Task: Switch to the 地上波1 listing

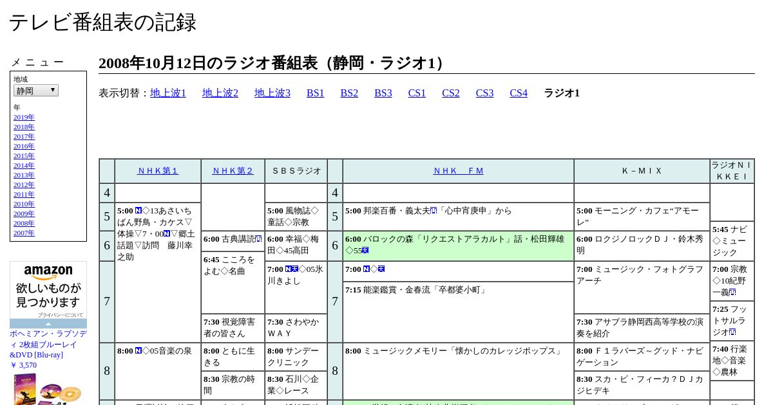Action: tap(168, 93)
